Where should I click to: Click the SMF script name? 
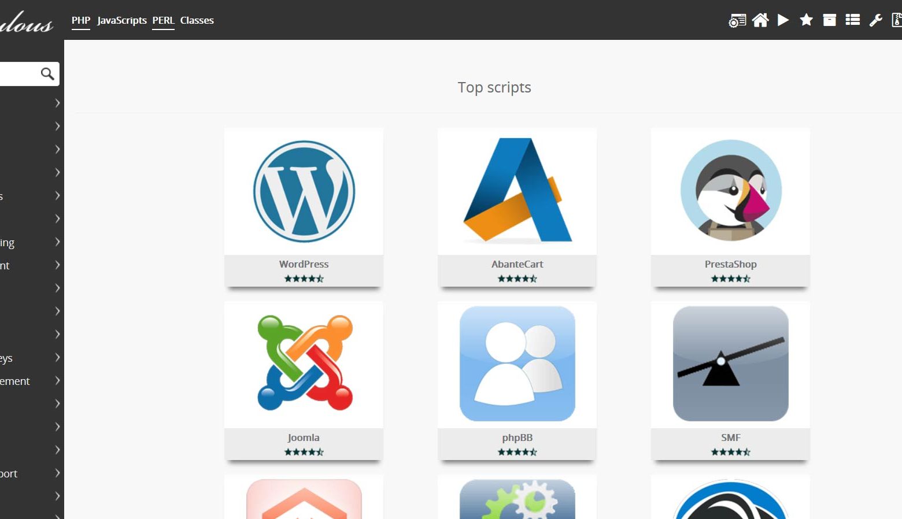point(731,438)
